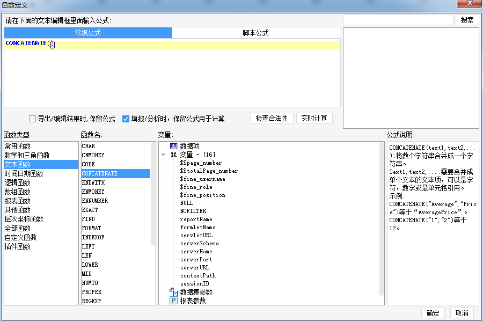This screenshot has width=483, height=322.
Task: Pick the ENDWITH function
Action: [116, 182]
